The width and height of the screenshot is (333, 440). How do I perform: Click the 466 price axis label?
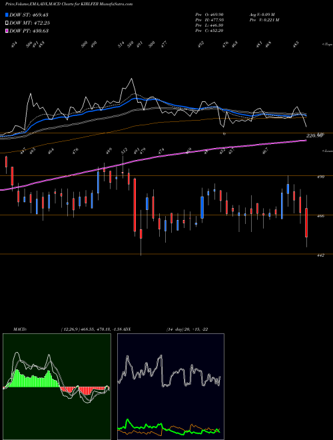point(321,216)
